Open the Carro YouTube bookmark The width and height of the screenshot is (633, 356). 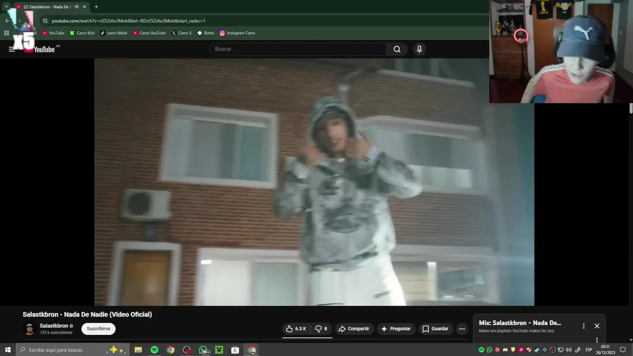(149, 33)
